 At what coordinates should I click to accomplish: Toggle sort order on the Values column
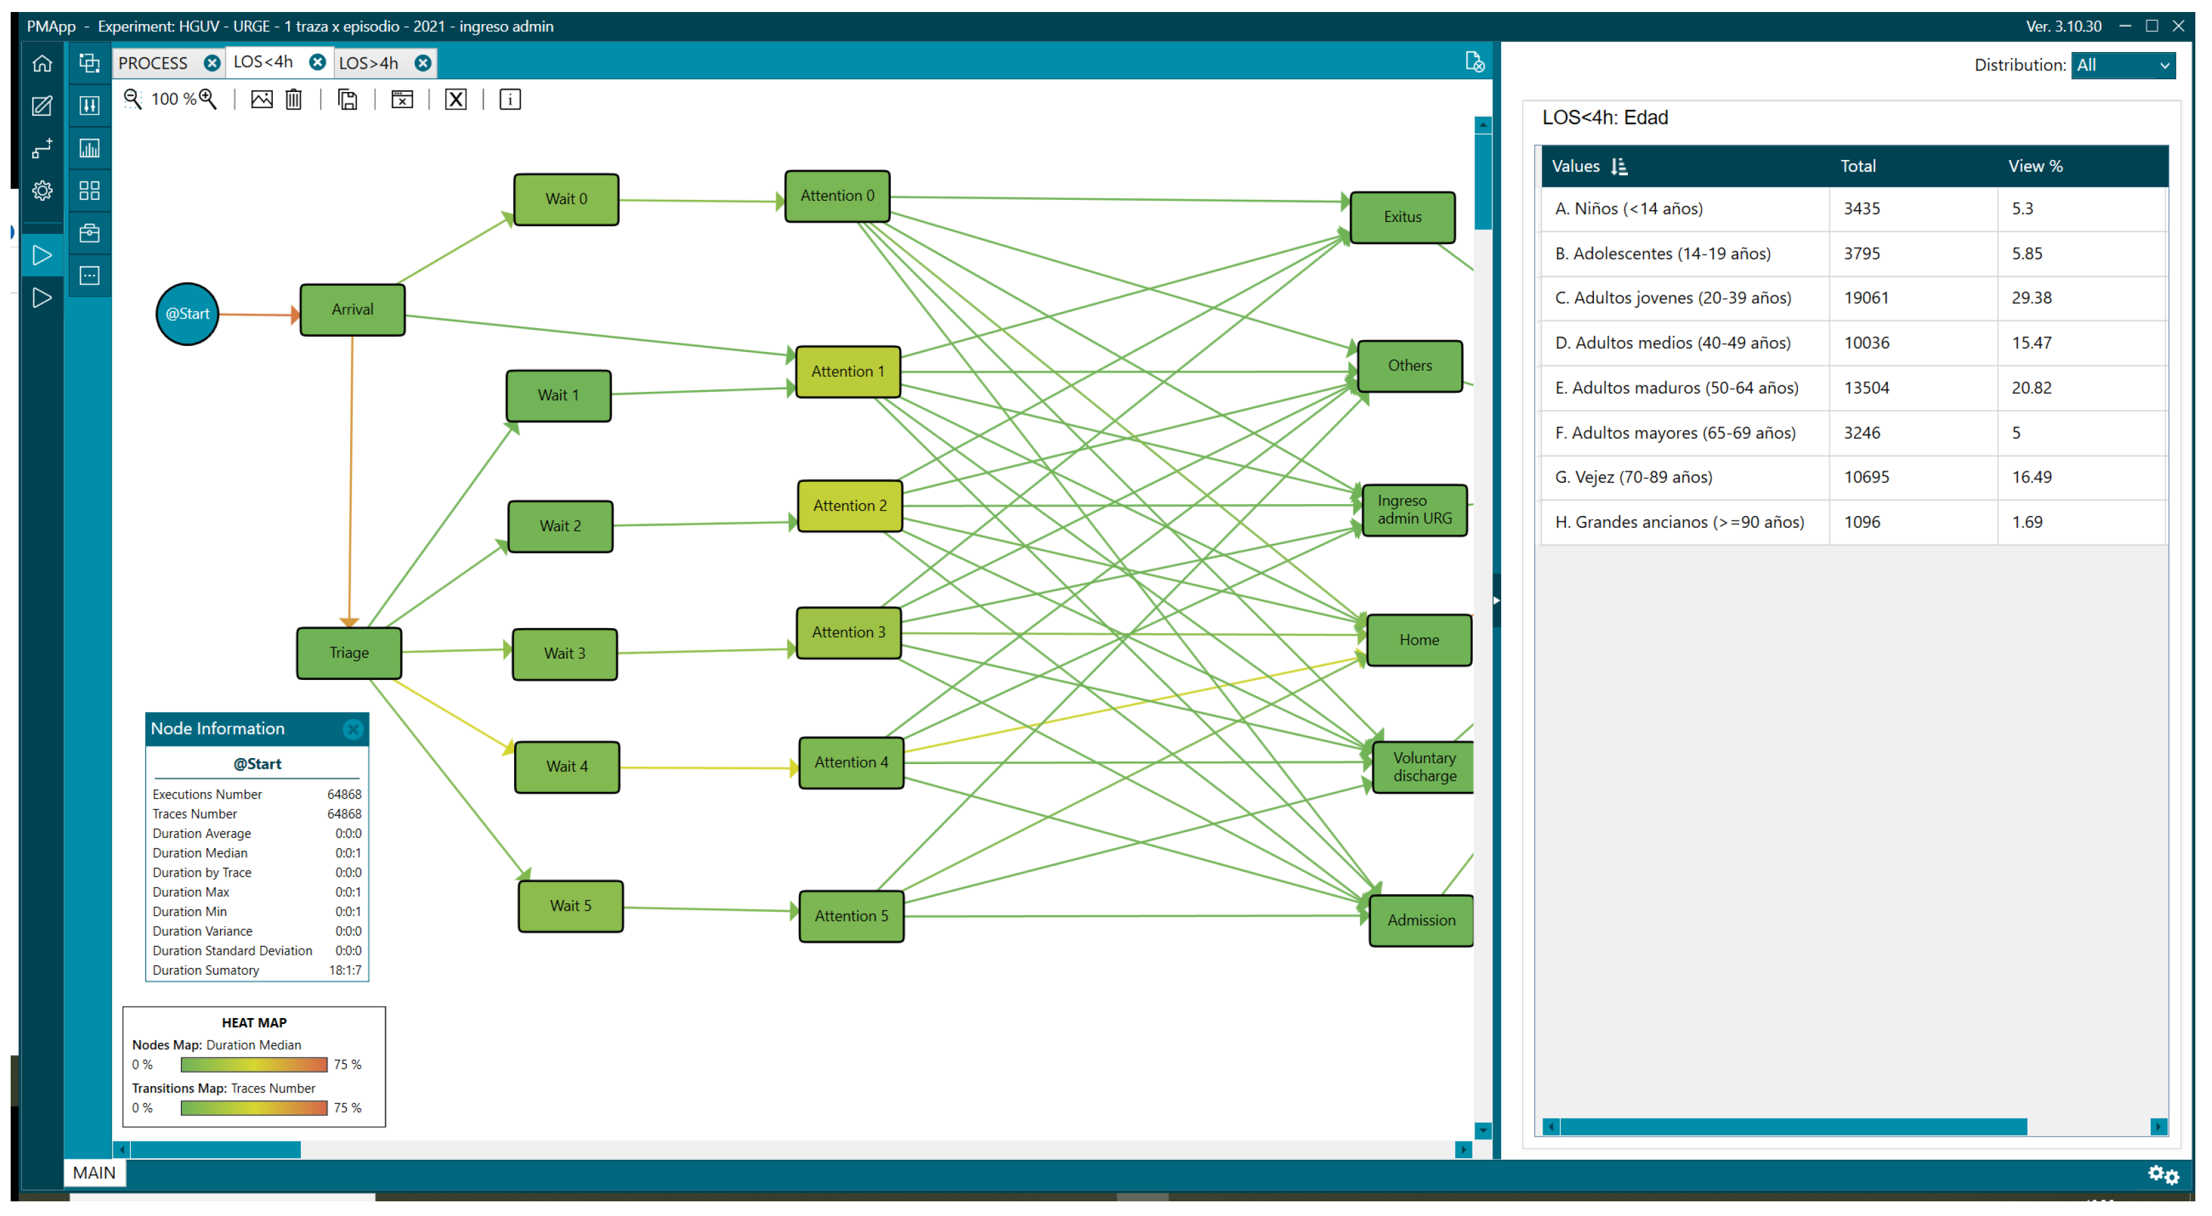(x=1620, y=167)
